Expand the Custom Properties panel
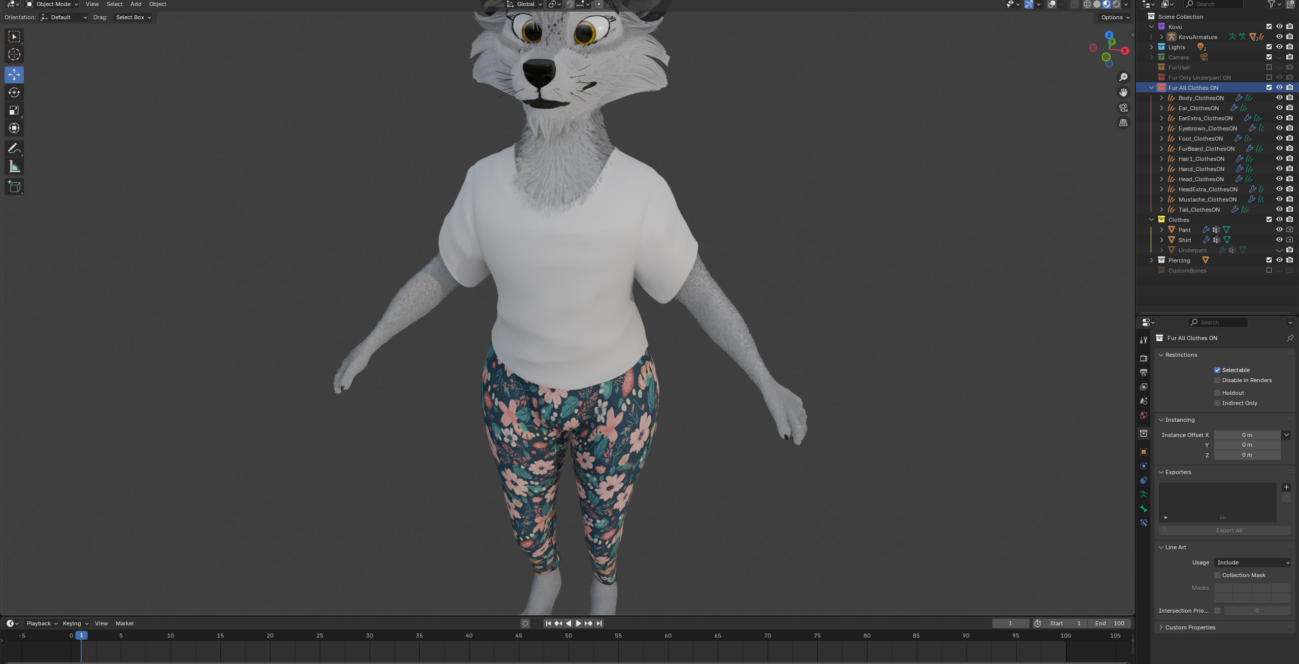 tap(1190, 627)
